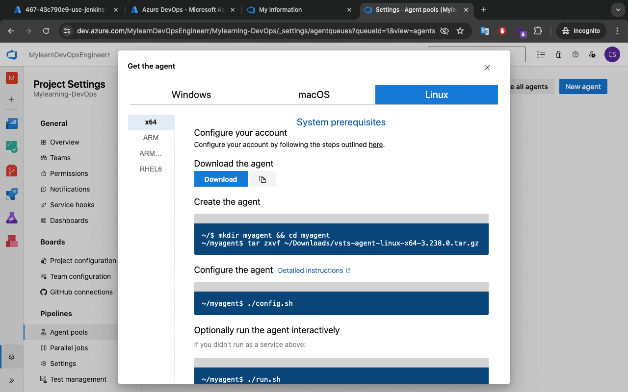Open the Azure DevOps logo home
The height and width of the screenshot is (392, 628).
point(12,55)
